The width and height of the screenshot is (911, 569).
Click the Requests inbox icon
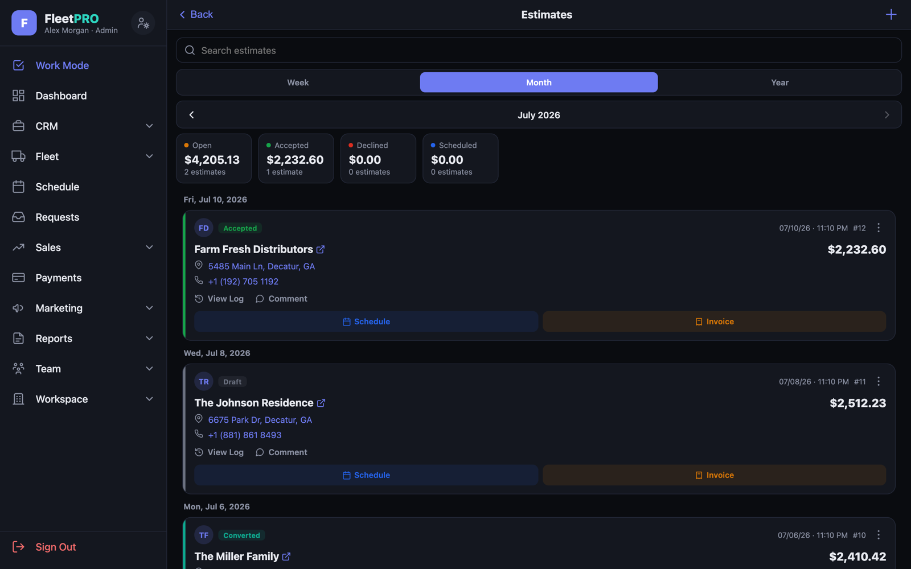coord(18,217)
